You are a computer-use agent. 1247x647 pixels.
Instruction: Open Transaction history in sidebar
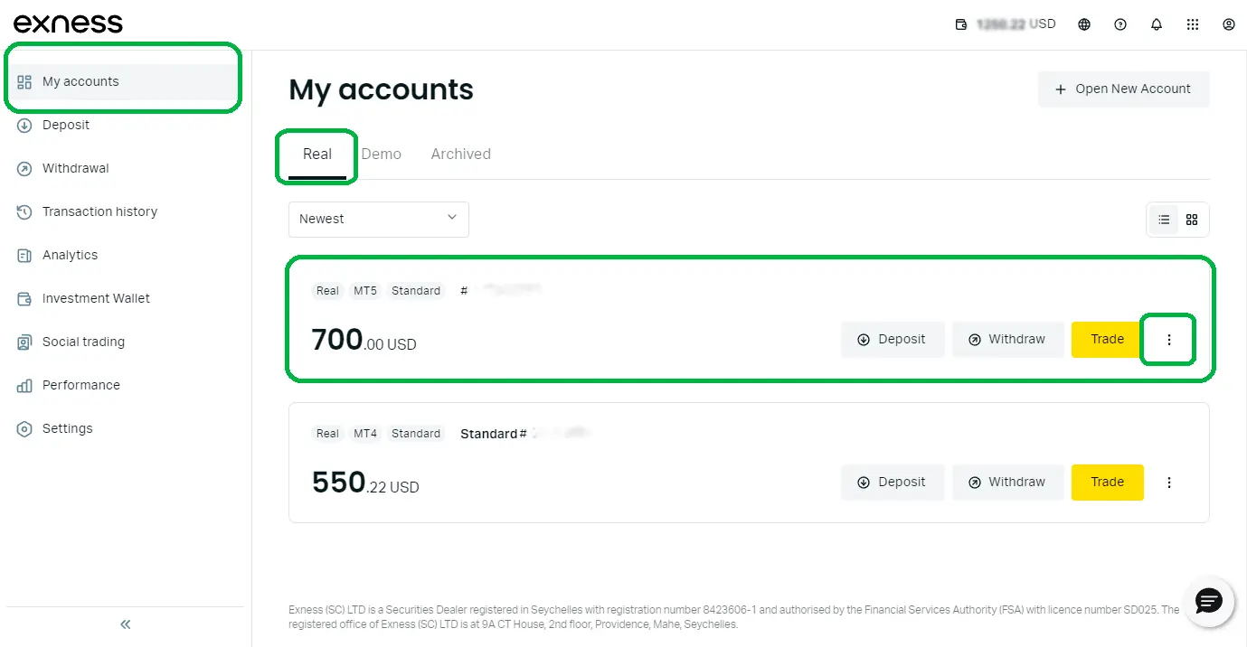[x=99, y=211]
